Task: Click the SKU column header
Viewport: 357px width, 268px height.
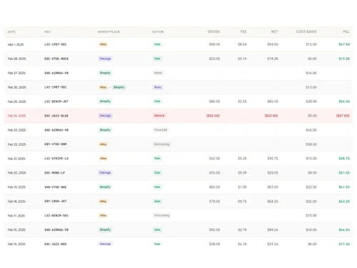Action: 47,31
